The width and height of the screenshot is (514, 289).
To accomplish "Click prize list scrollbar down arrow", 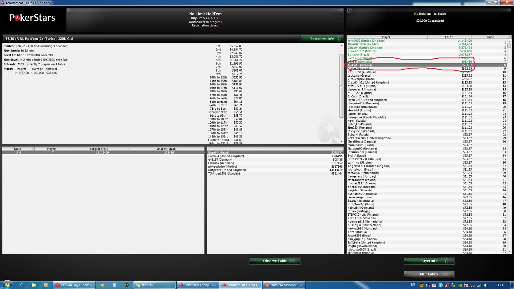I will [342, 141].
